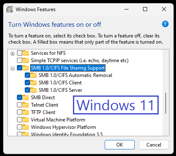Click the SMB 1.0/CIFS Automatic Removal folder icon
The width and height of the screenshot is (176, 156).
tap(33, 75)
